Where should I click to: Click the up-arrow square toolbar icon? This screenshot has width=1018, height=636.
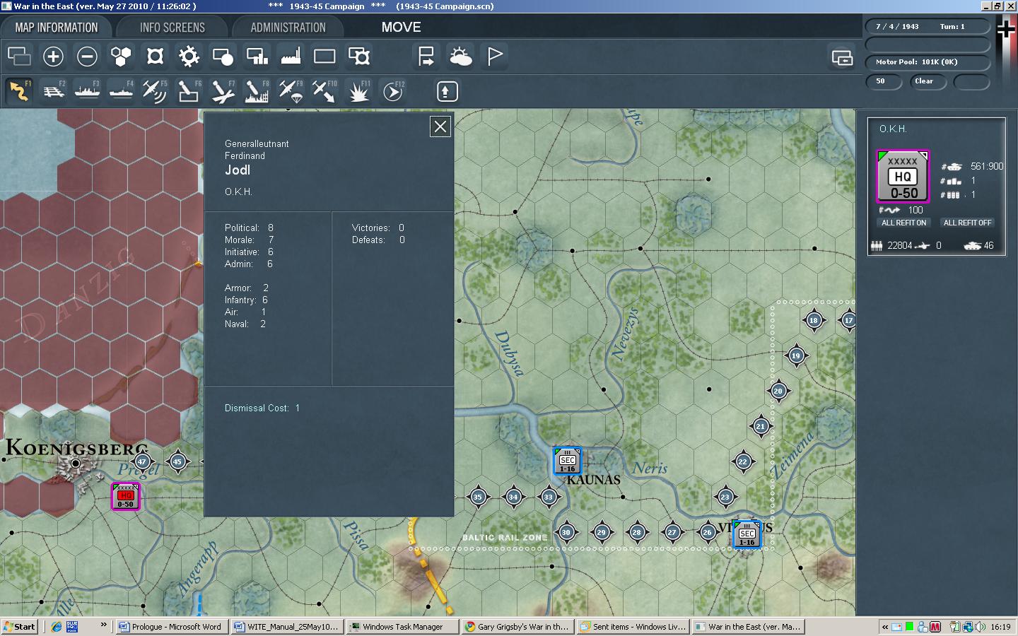coord(446,91)
